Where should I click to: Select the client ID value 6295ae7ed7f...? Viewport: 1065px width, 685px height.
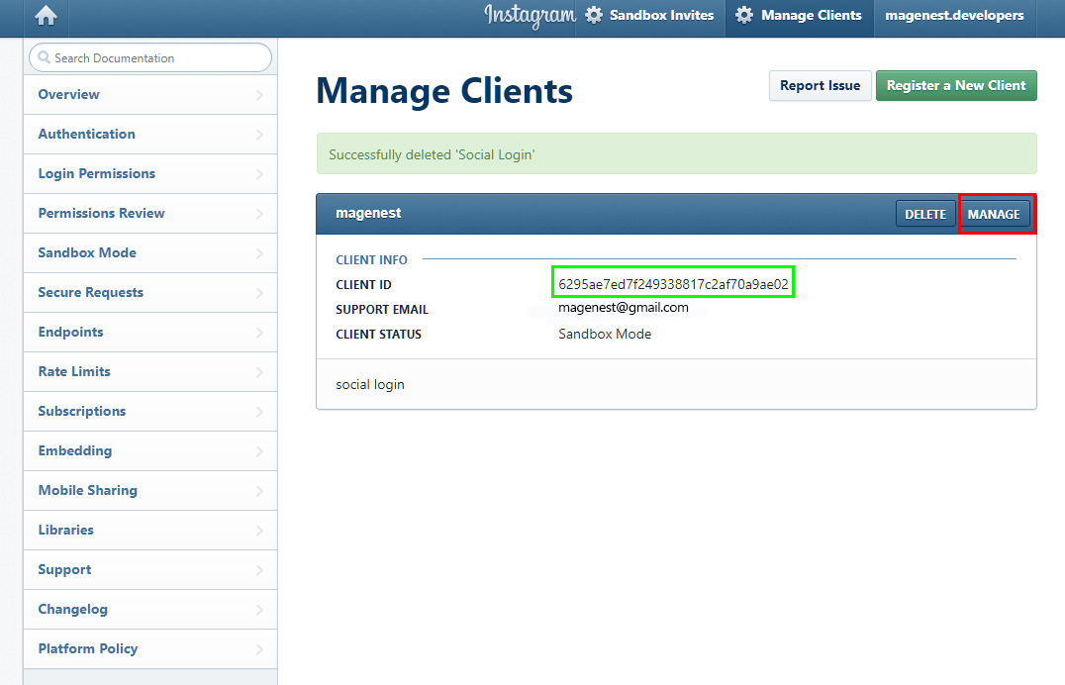click(x=673, y=284)
